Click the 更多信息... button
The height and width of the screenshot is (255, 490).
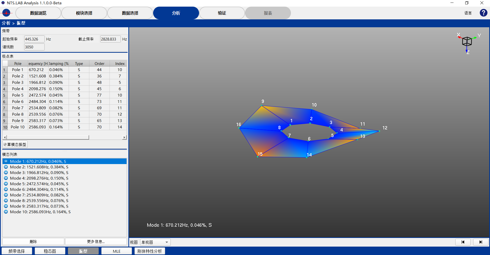pyautogui.click(x=96, y=241)
